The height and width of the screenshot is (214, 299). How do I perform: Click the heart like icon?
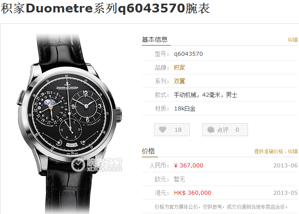pos(162,130)
